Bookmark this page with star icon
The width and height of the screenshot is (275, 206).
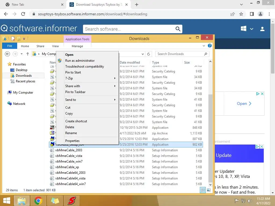[241, 14]
